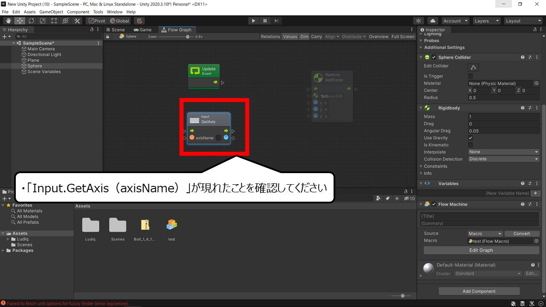Open Flow Machine help icon
Image resolution: width=546 pixels, height=307 pixels.
coord(523,204)
